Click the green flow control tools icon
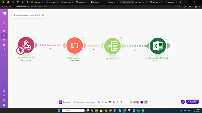Viewport: 202px width, 113px height. [131, 102]
